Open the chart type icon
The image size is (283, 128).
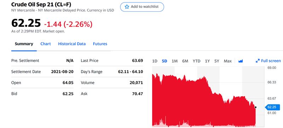click(241, 61)
